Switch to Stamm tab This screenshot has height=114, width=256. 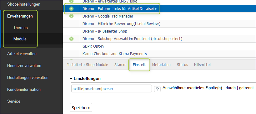[x=120, y=65]
